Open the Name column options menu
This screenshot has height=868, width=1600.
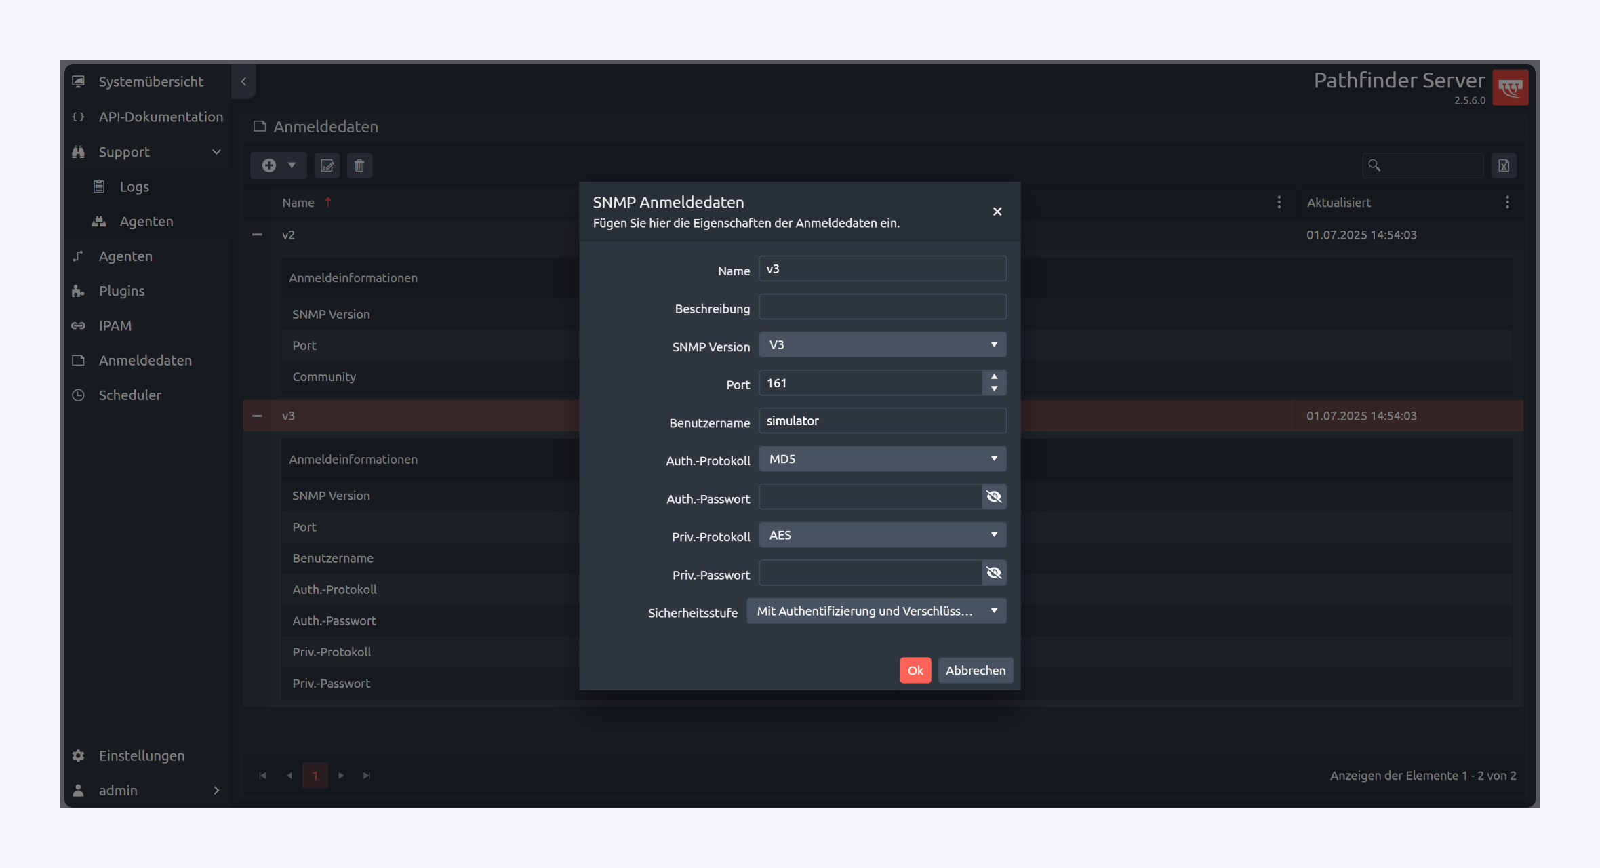(1279, 202)
